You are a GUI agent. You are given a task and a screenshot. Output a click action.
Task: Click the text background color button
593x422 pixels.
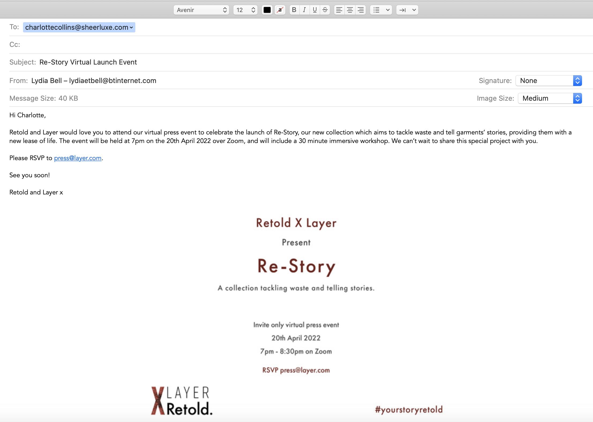pyautogui.click(x=280, y=10)
